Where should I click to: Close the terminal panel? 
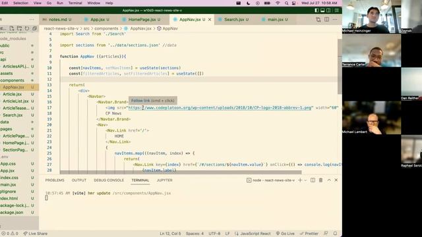[336, 180]
